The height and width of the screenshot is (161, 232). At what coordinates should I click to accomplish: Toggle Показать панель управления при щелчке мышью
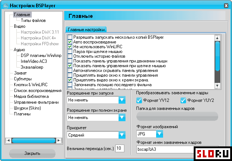pos(70,66)
